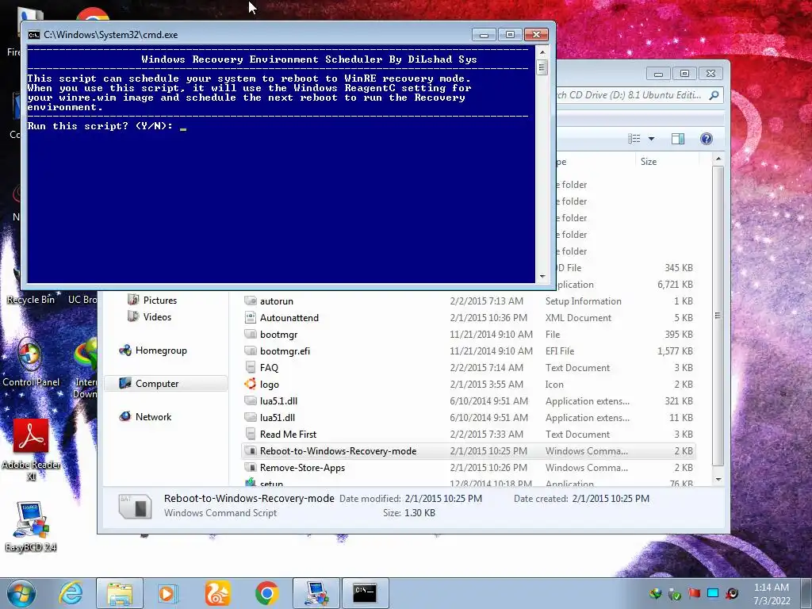Launch Internet Explorer from taskbar

[71, 593]
